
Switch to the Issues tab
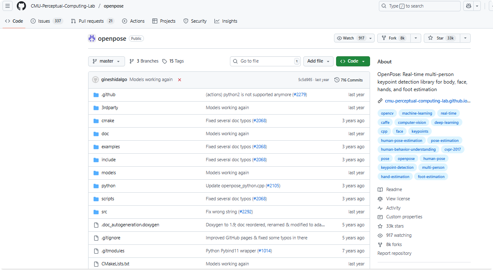[x=47, y=21]
